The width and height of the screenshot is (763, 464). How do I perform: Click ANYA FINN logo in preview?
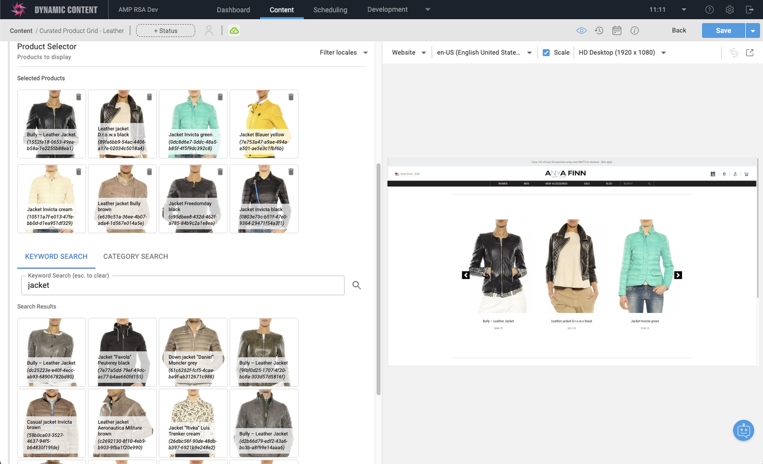565,173
